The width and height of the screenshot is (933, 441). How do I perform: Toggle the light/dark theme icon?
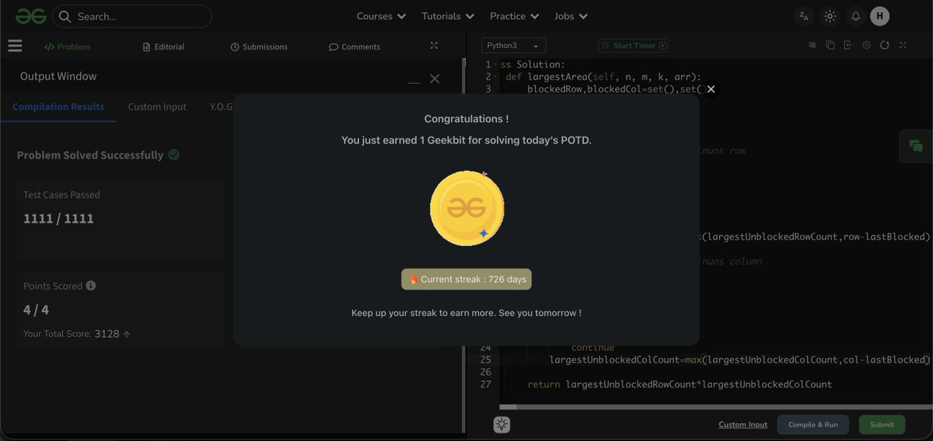tap(830, 16)
